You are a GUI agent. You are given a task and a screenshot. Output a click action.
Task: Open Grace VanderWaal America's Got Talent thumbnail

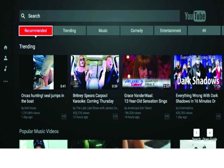point(146,72)
